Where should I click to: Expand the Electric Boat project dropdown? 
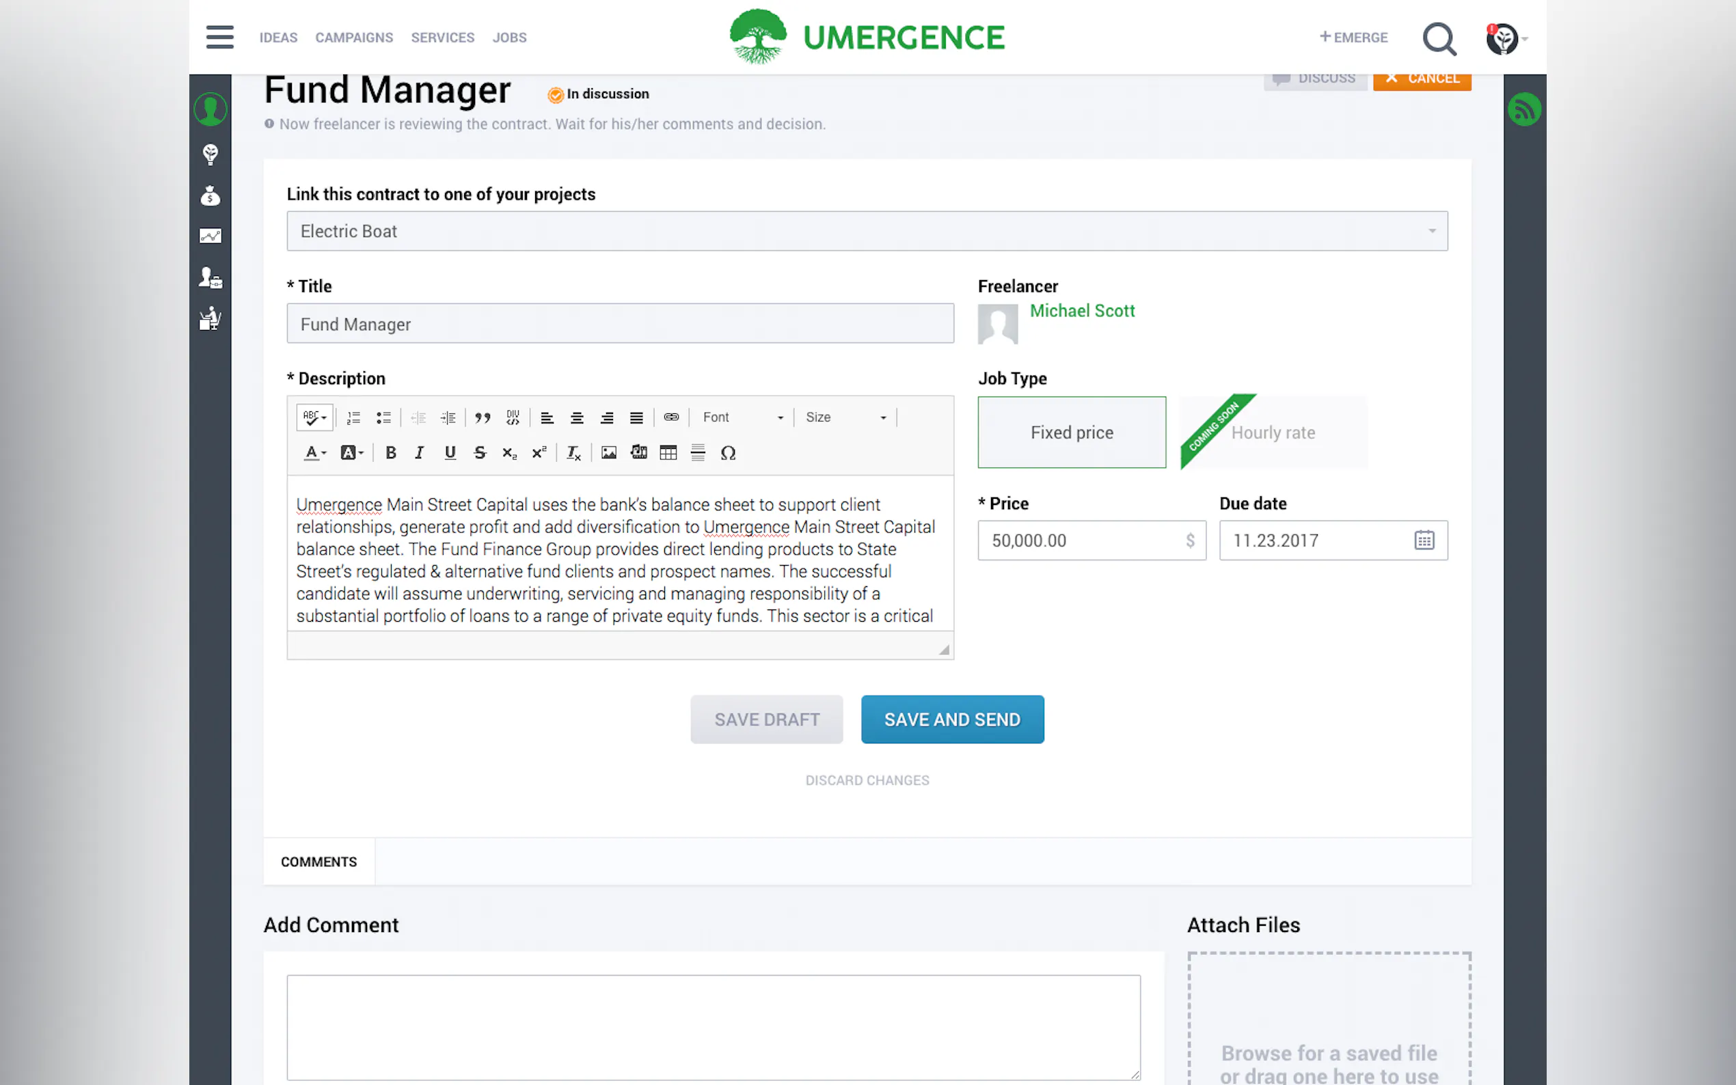coord(867,231)
